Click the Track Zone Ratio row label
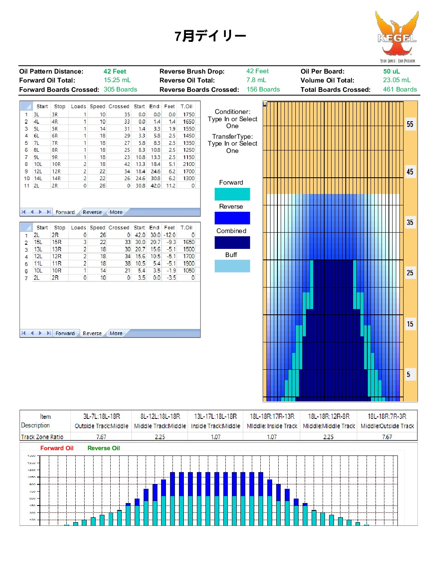This screenshot has width=443, height=573. tap(42, 437)
